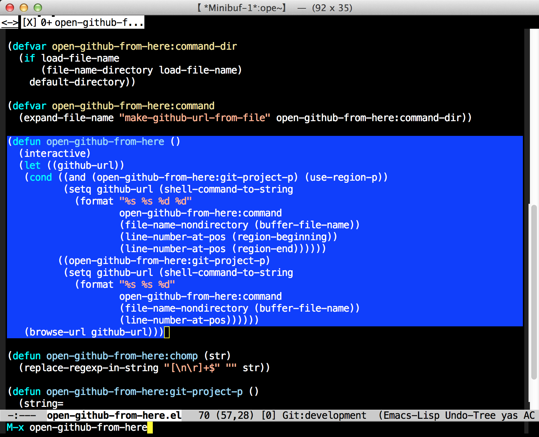
Task: Click the (file-name-directory load-file-name) line
Action: click(142, 70)
